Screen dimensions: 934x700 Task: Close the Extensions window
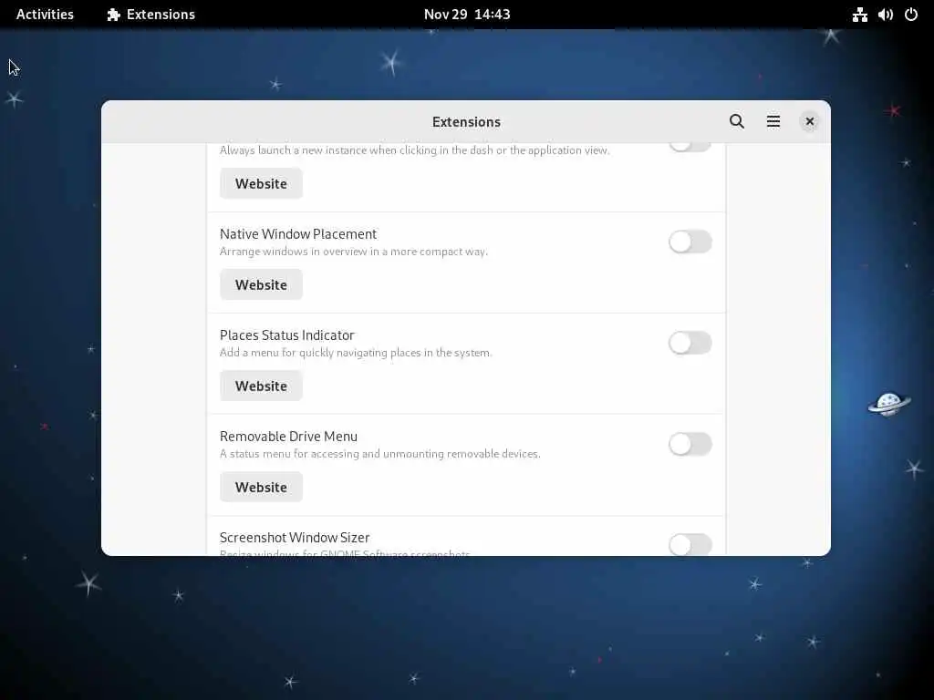coord(810,121)
